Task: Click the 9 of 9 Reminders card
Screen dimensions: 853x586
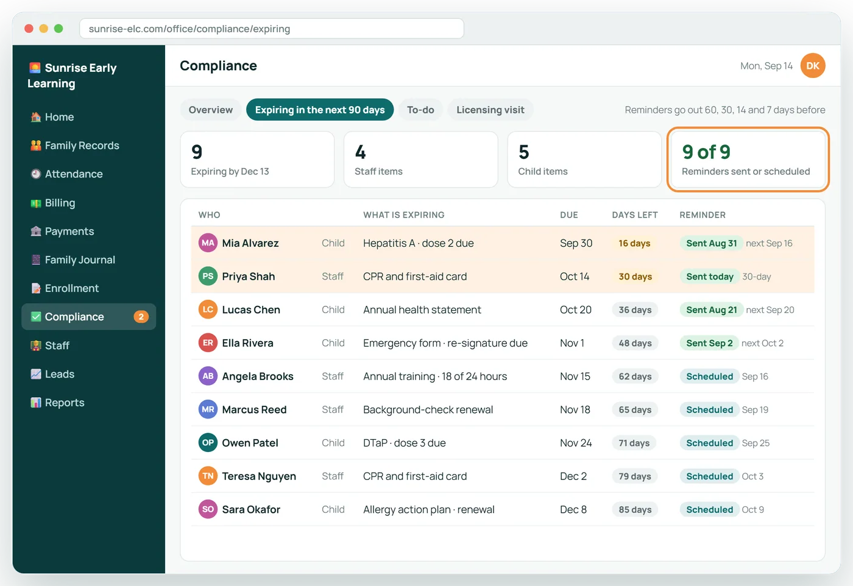Action: [x=748, y=160]
